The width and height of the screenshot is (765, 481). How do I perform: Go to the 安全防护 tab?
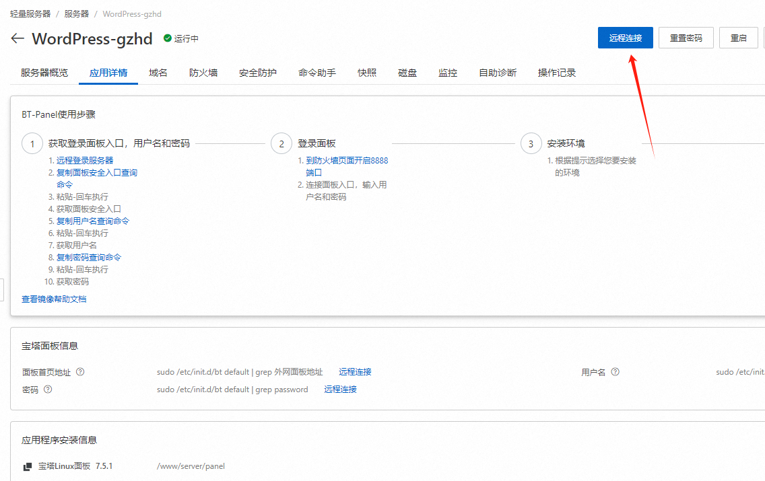coord(258,73)
